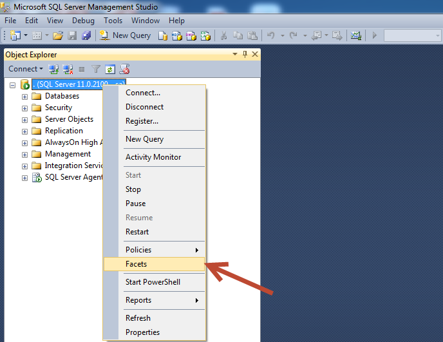Viewport: 443px width, 342px height.
Task: Open the Object Explorer window position dropdown
Action: tap(235, 54)
